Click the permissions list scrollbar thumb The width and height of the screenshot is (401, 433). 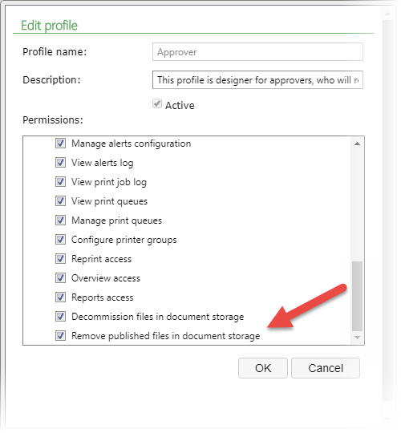click(x=358, y=296)
